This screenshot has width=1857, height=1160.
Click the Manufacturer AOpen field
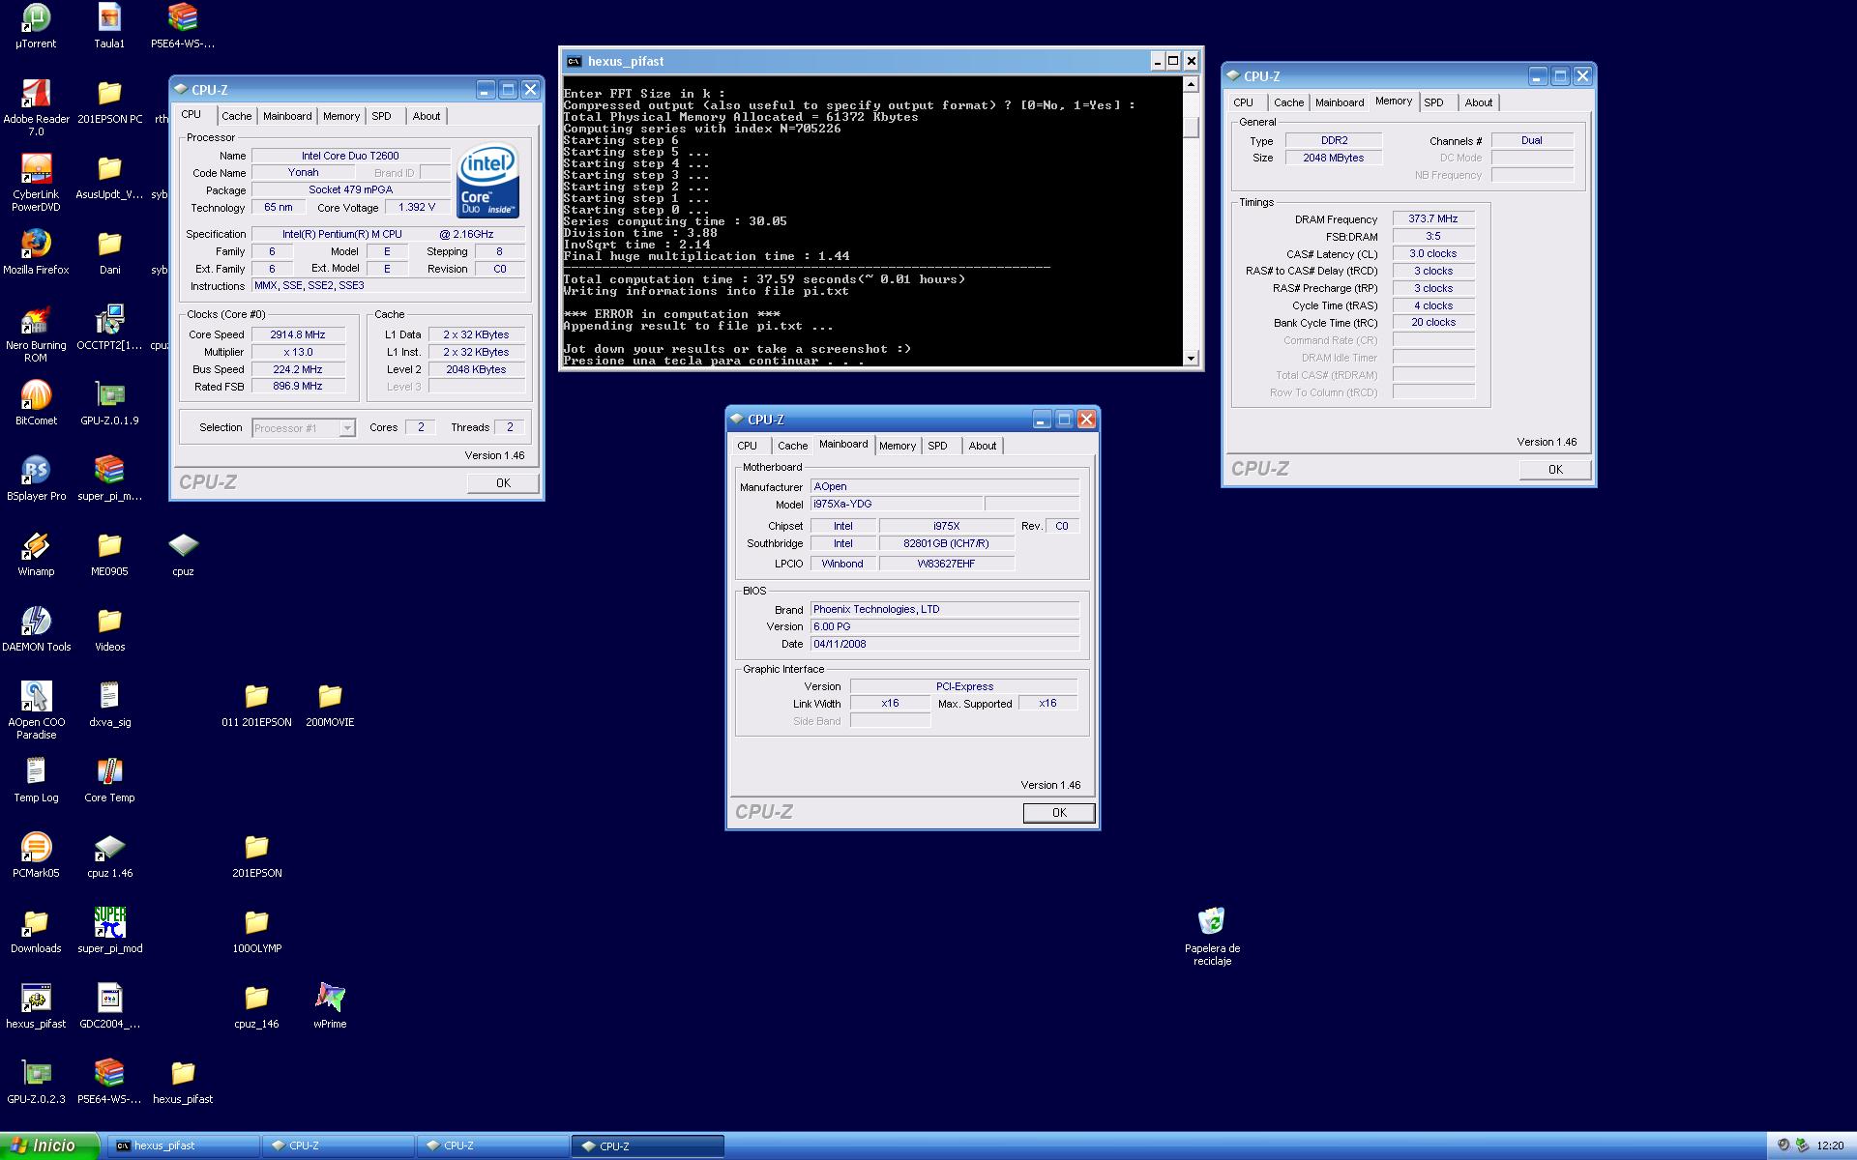[945, 486]
